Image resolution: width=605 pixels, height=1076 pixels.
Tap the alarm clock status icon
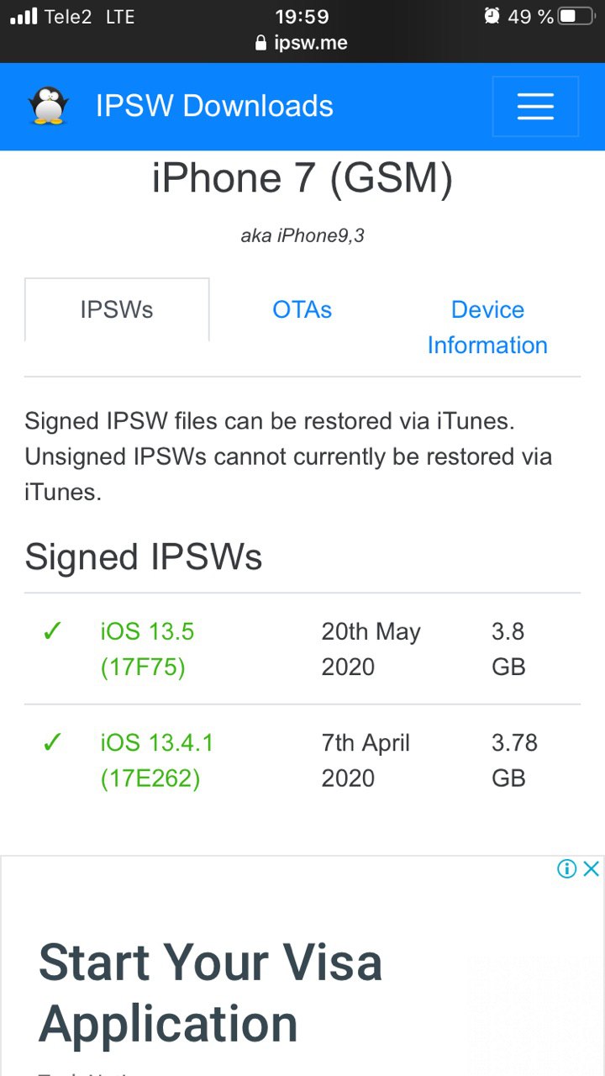(x=492, y=16)
